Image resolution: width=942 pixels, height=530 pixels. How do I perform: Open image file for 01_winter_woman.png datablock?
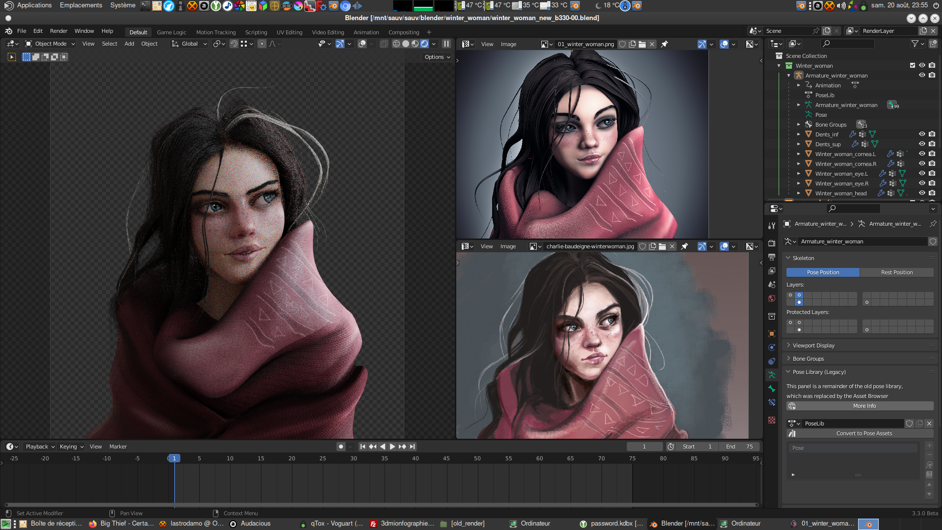(x=642, y=44)
